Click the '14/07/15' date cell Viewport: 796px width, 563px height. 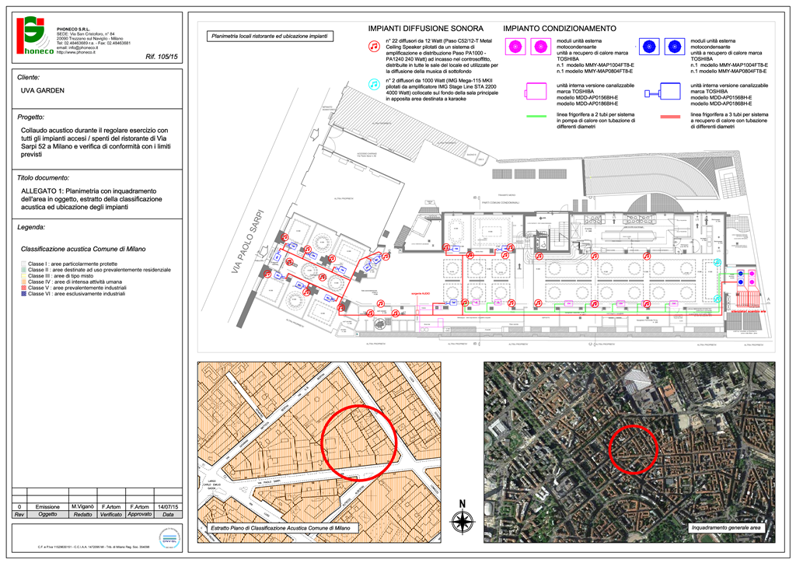pyautogui.click(x=168, y=507)
